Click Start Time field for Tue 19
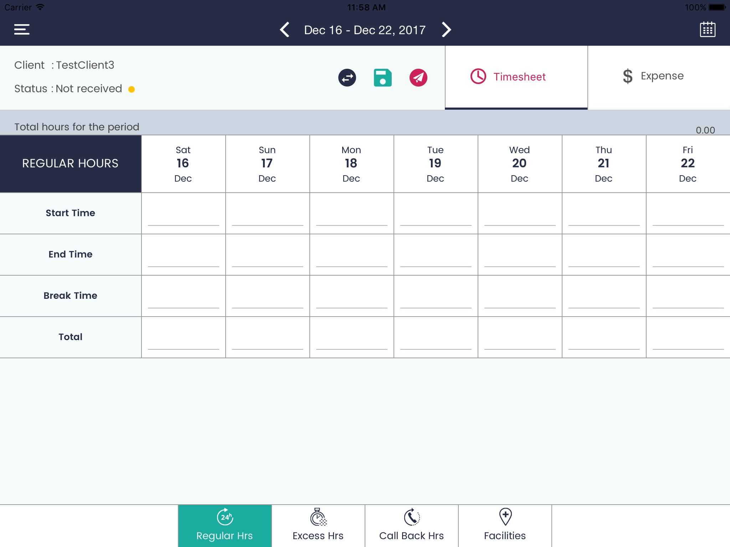Screen dimensions: 730x547 click(x=436, y=213)
